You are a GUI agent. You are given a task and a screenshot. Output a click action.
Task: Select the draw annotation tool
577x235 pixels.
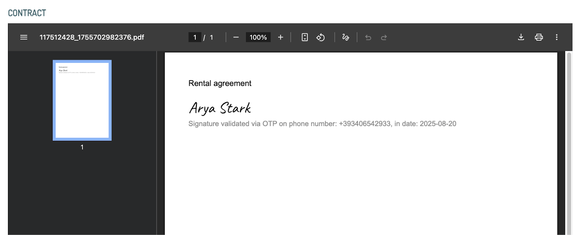tap(345, 37)
